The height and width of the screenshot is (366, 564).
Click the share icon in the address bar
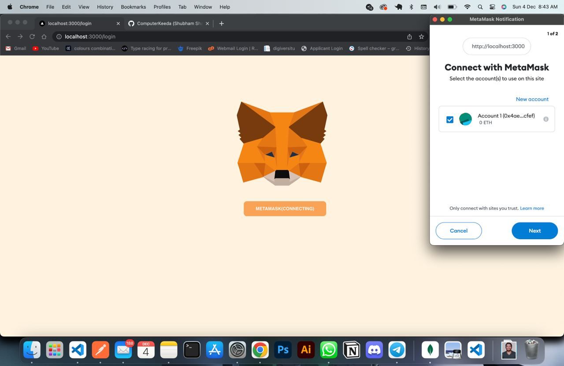[x=409, y=37]
